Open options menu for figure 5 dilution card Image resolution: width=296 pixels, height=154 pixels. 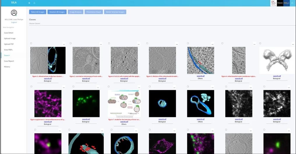point(177,44)
